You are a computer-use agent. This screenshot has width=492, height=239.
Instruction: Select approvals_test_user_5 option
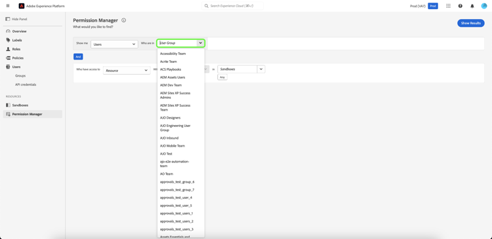pyautogui.click(x=181, y=206)
